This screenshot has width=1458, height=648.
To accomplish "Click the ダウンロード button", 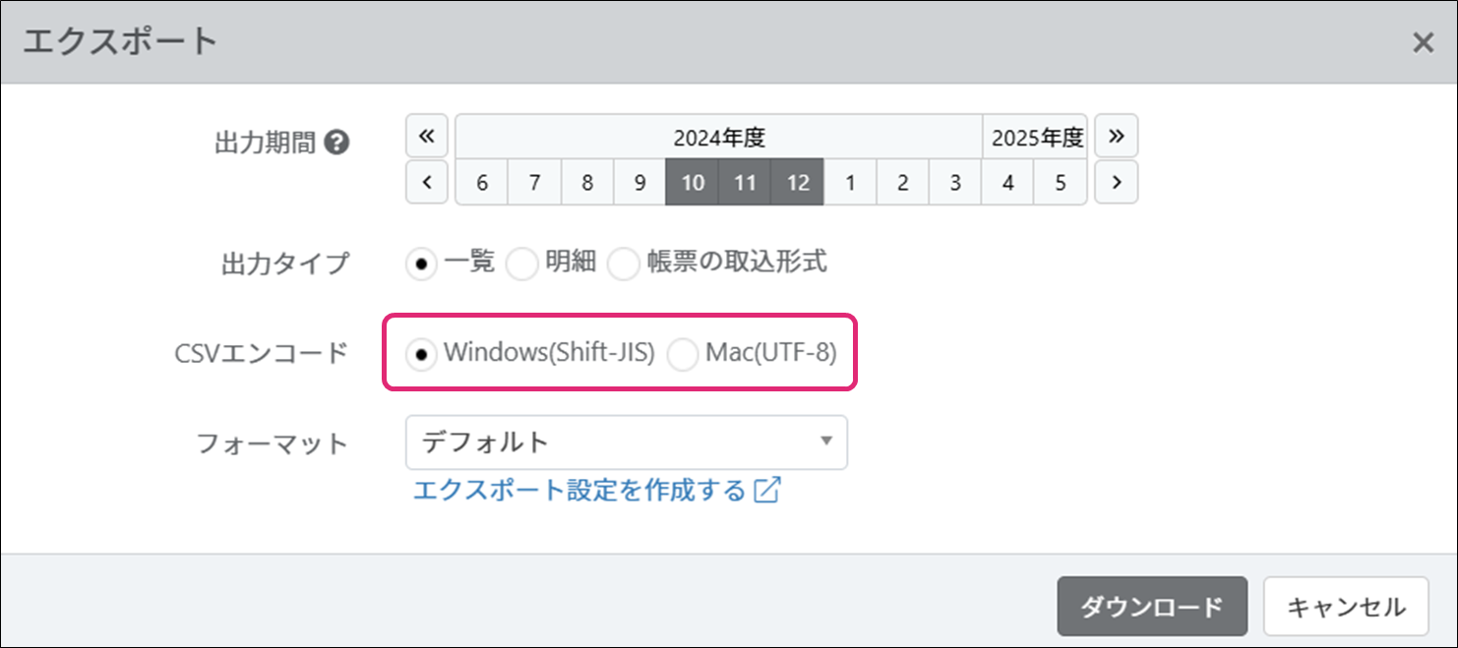I will point(1151,607).
